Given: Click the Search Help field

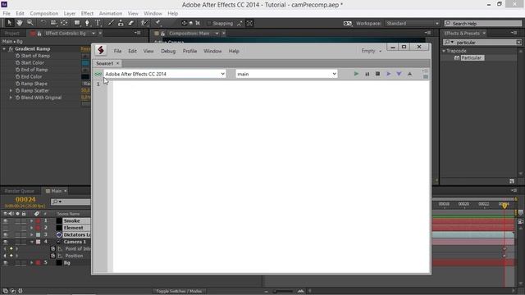Looking at the screenshot, I should coord(483,24).
